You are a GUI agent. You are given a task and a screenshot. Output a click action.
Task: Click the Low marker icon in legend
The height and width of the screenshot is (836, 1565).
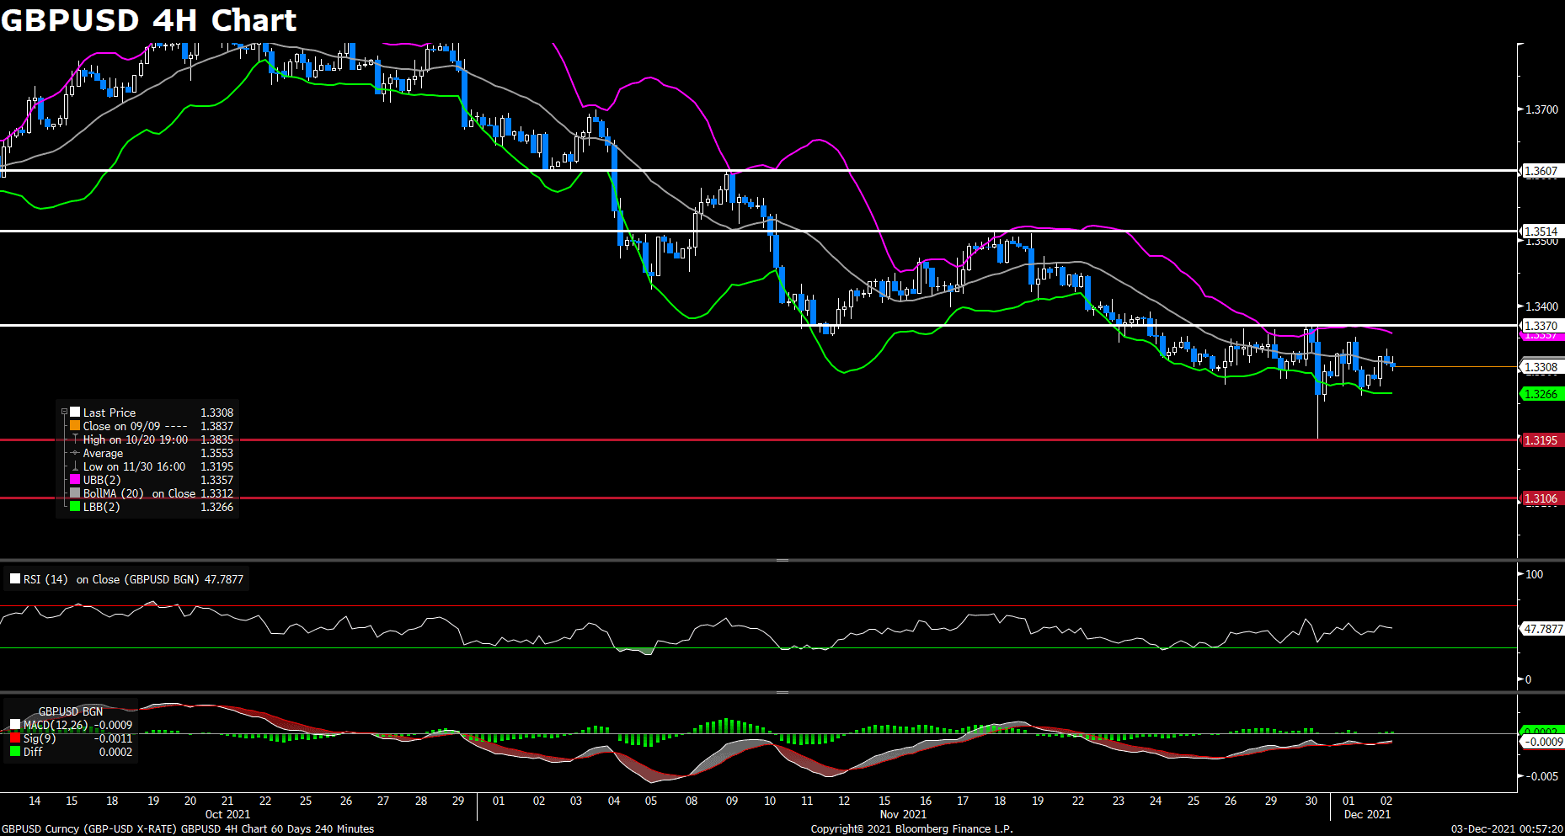tap(75, 466)
